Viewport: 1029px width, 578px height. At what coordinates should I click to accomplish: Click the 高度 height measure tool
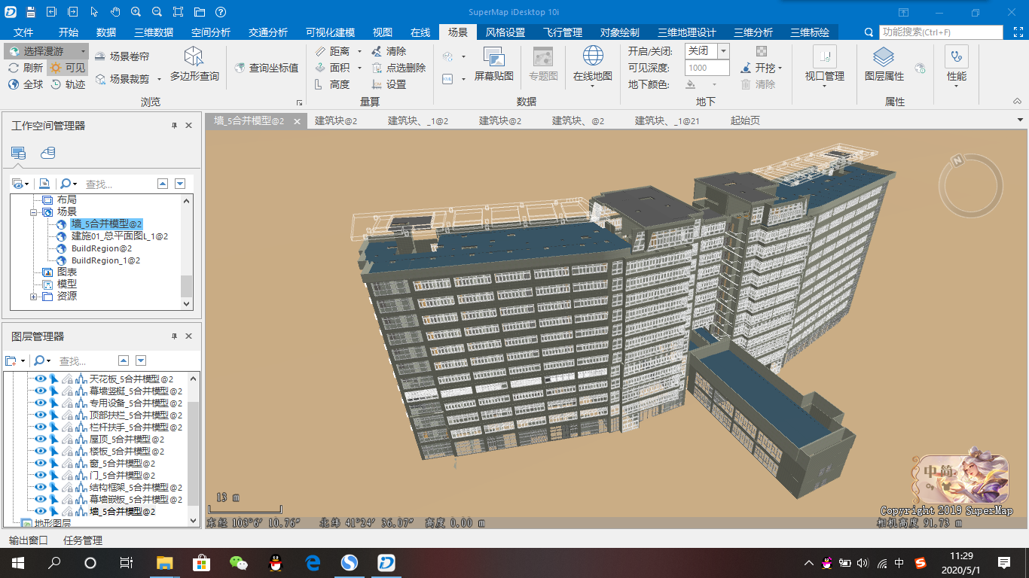tap(332, 84)
